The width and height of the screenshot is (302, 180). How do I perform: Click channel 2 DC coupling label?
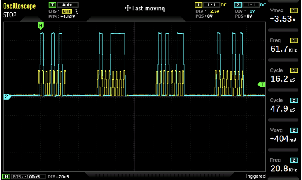pyautogui.click(x=263, y=5)
